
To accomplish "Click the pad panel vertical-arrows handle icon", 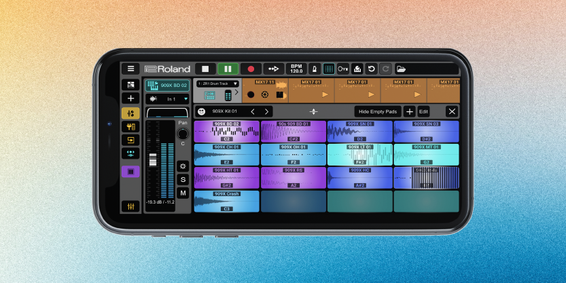I will (x=313, y=112).
